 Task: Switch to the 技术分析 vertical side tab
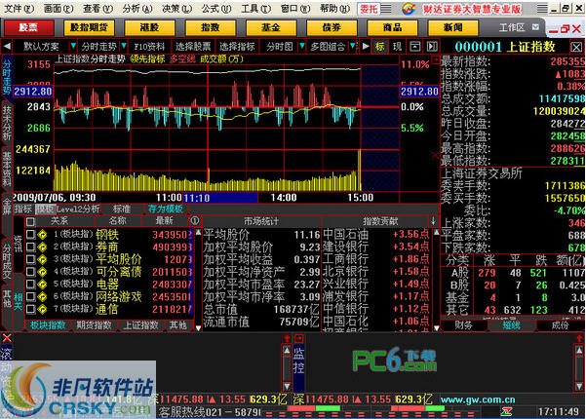pyautogui.click(x=7, y=122)
